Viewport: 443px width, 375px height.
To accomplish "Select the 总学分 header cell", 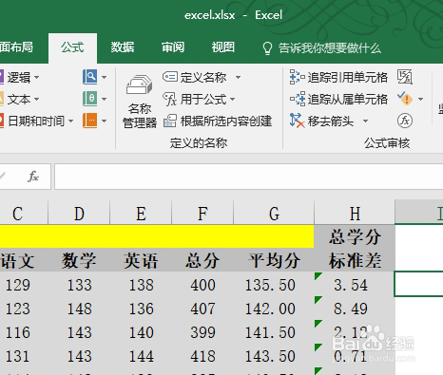I will coord(355,236).
